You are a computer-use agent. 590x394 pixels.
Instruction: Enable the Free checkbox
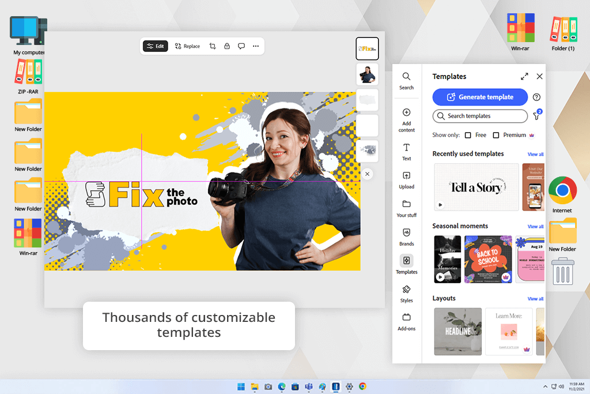point(468,135)
